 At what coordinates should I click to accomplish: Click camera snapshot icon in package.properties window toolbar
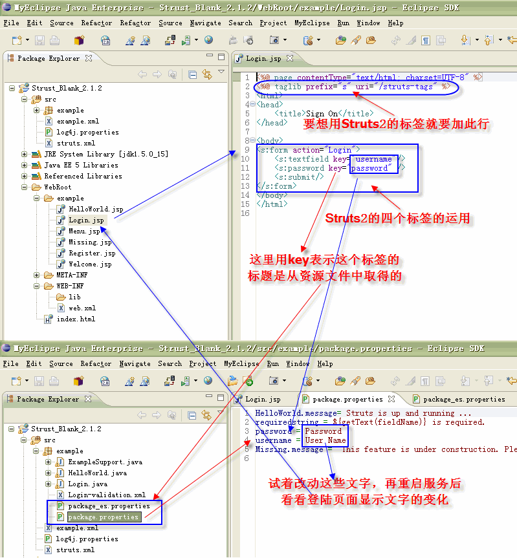coord(274,381)
